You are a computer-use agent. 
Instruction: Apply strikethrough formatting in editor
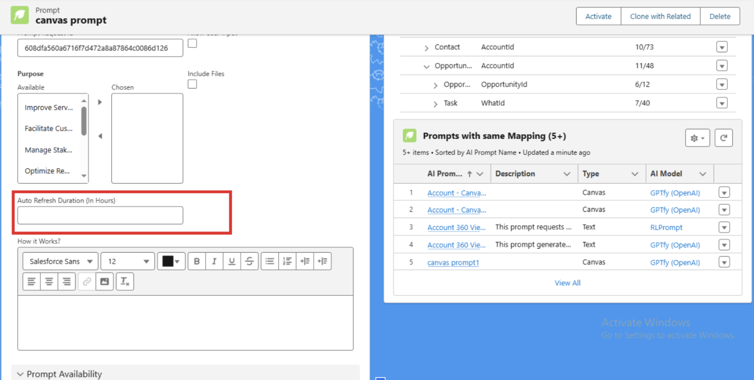249,261
